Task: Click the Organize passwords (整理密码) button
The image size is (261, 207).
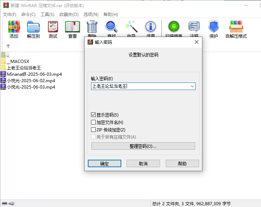Action: point(143,146)
